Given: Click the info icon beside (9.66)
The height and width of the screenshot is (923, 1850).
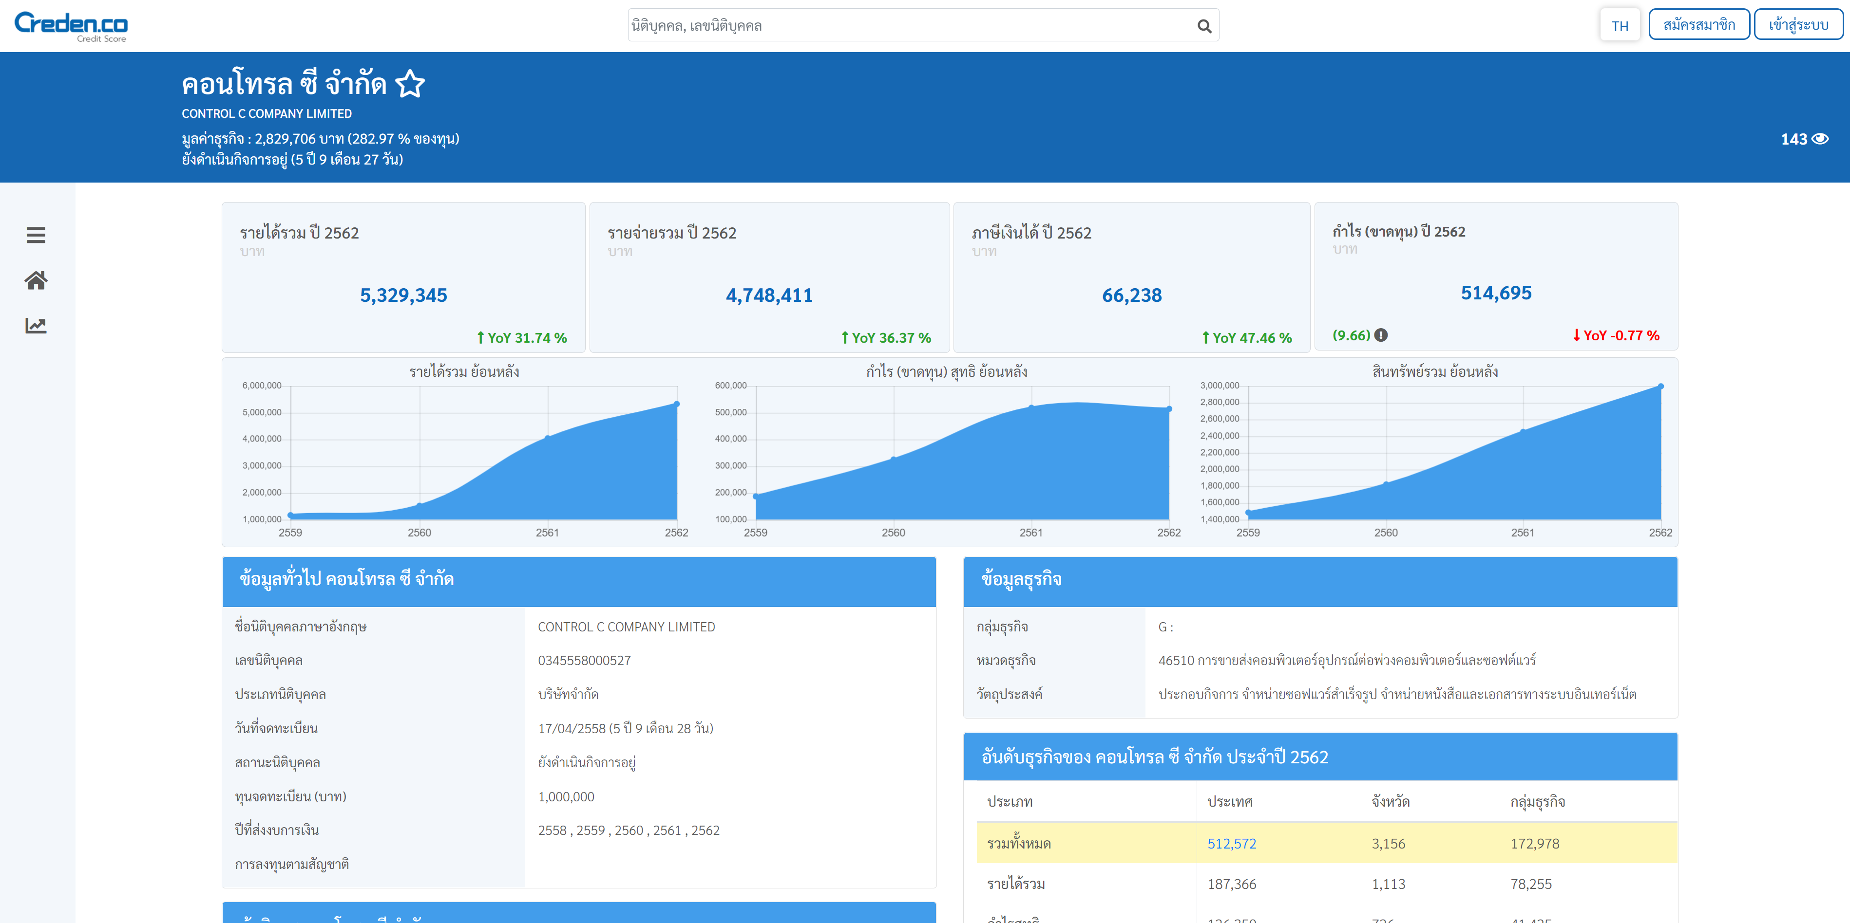Looking at the screenshot, I should click(1381, 335).
